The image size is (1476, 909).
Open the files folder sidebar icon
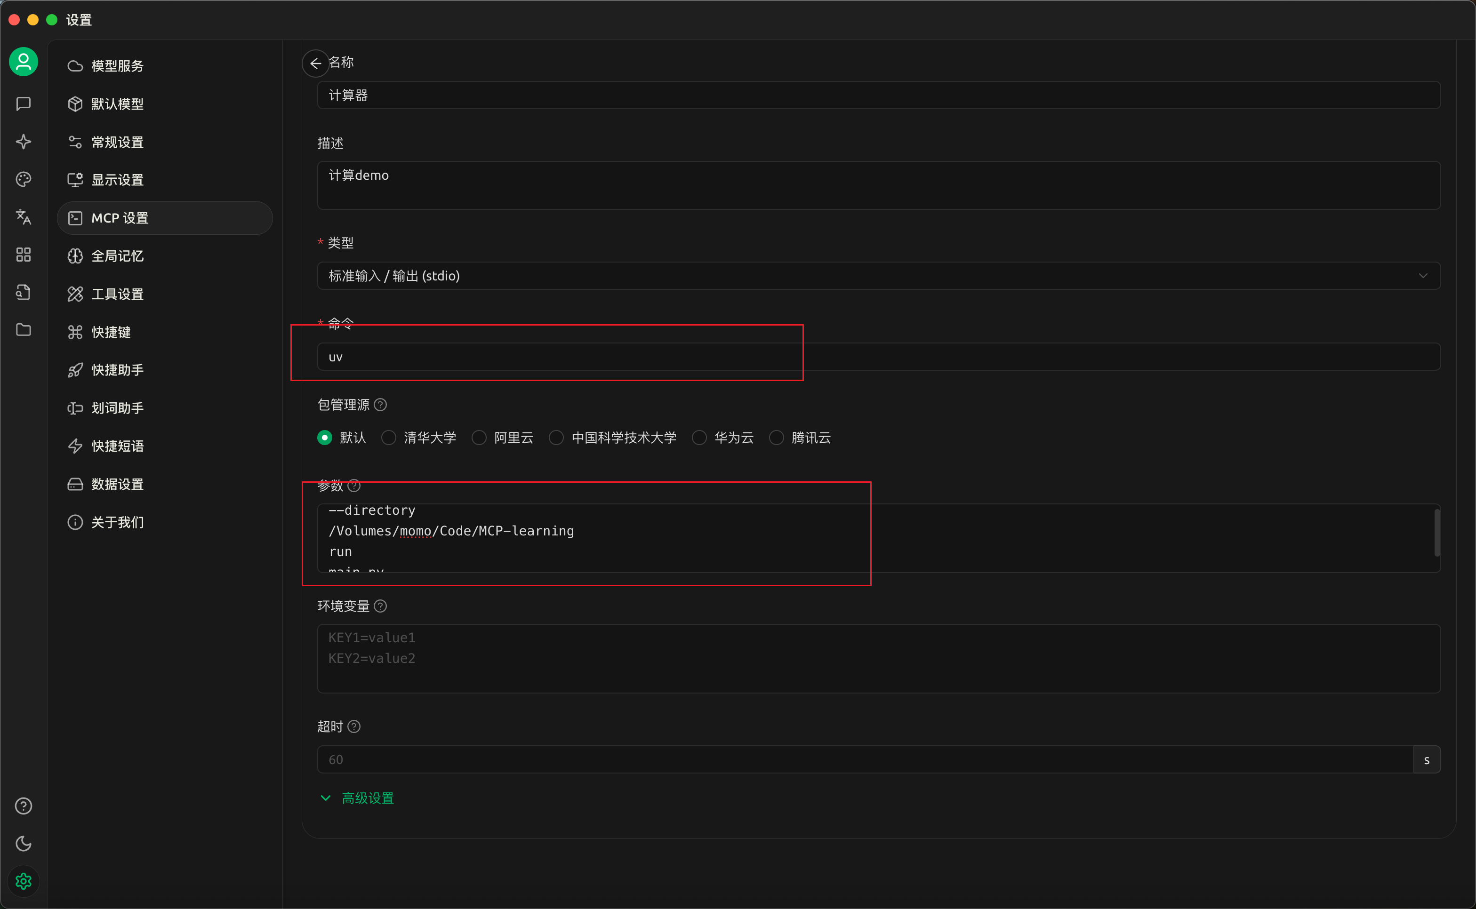pos(24,330)
